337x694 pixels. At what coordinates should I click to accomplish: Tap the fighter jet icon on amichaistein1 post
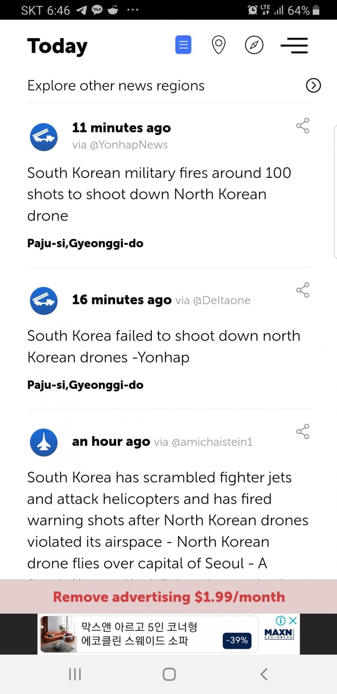pyautogui.click(x=44, y=442)
